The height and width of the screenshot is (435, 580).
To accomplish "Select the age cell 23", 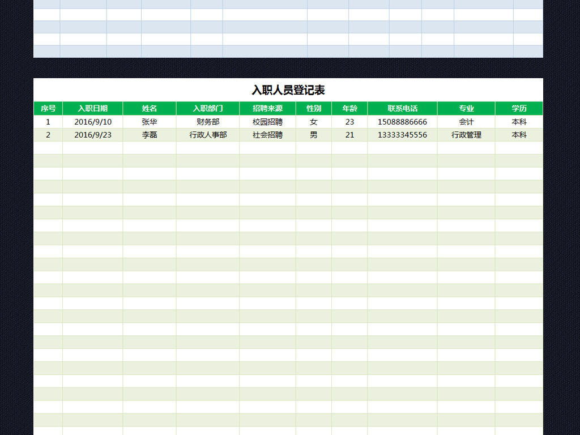I will tap(349, 122).
